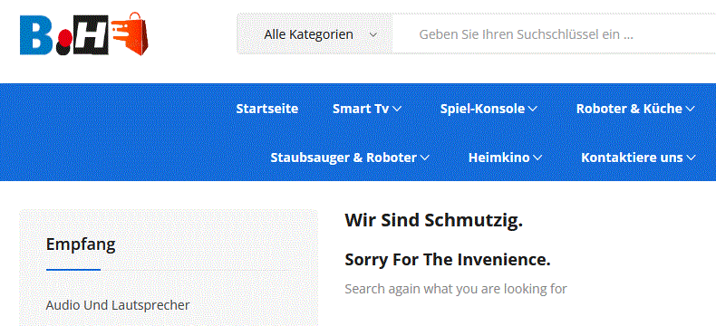Viewport: 716px width, 326px height.
Task: Focus the Suchschlüssel search field
Action: point(554,34)
